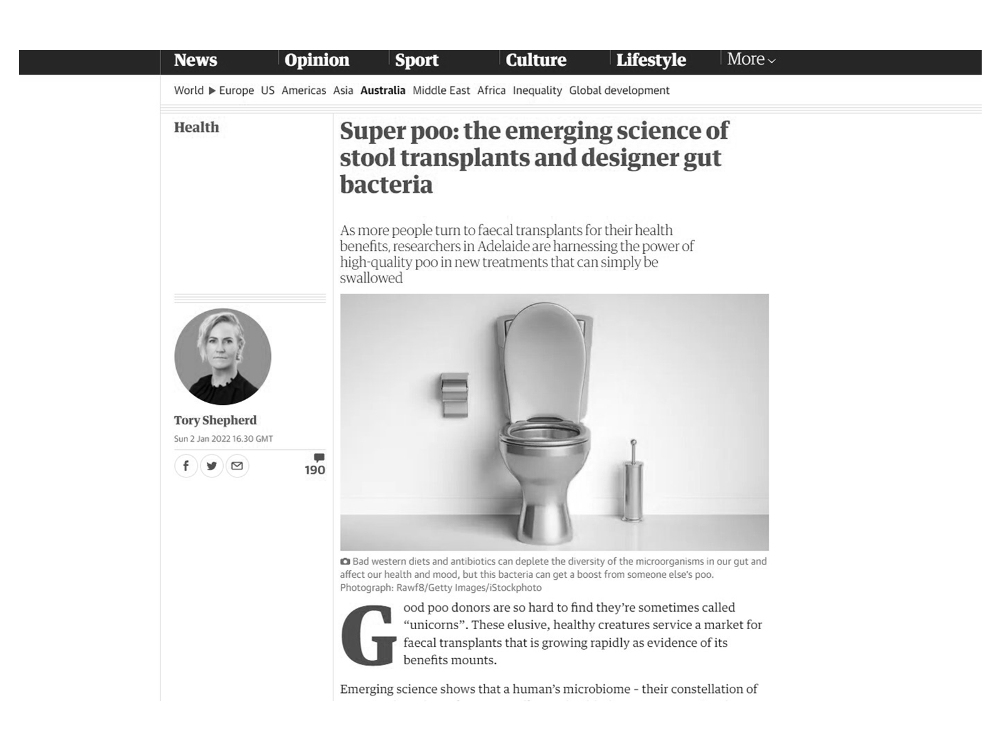Click the triangle arrow after World
The image size is (1003, 752).
click(x=212, y=90)
